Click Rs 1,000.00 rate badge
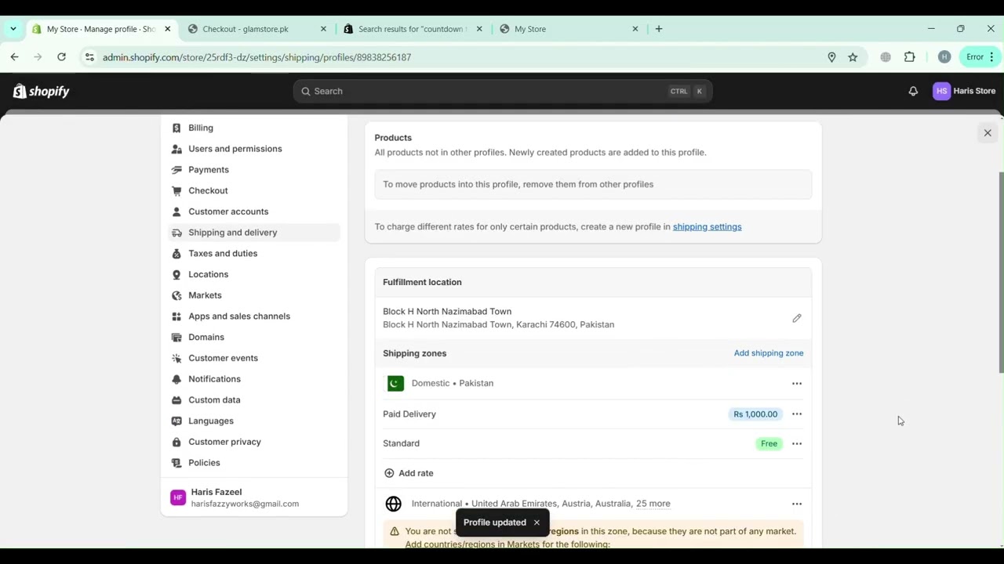The width and height of the screenshot is (1004, 564). tap(755, 414)
